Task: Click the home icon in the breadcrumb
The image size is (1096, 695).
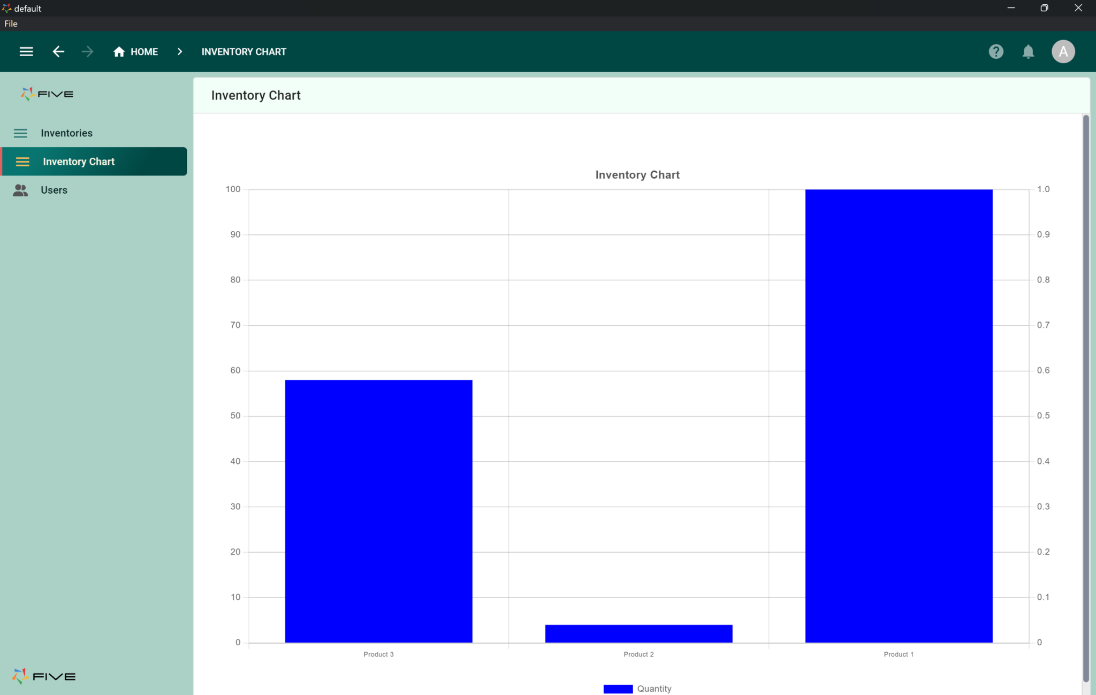Action: tap(119, 51)
